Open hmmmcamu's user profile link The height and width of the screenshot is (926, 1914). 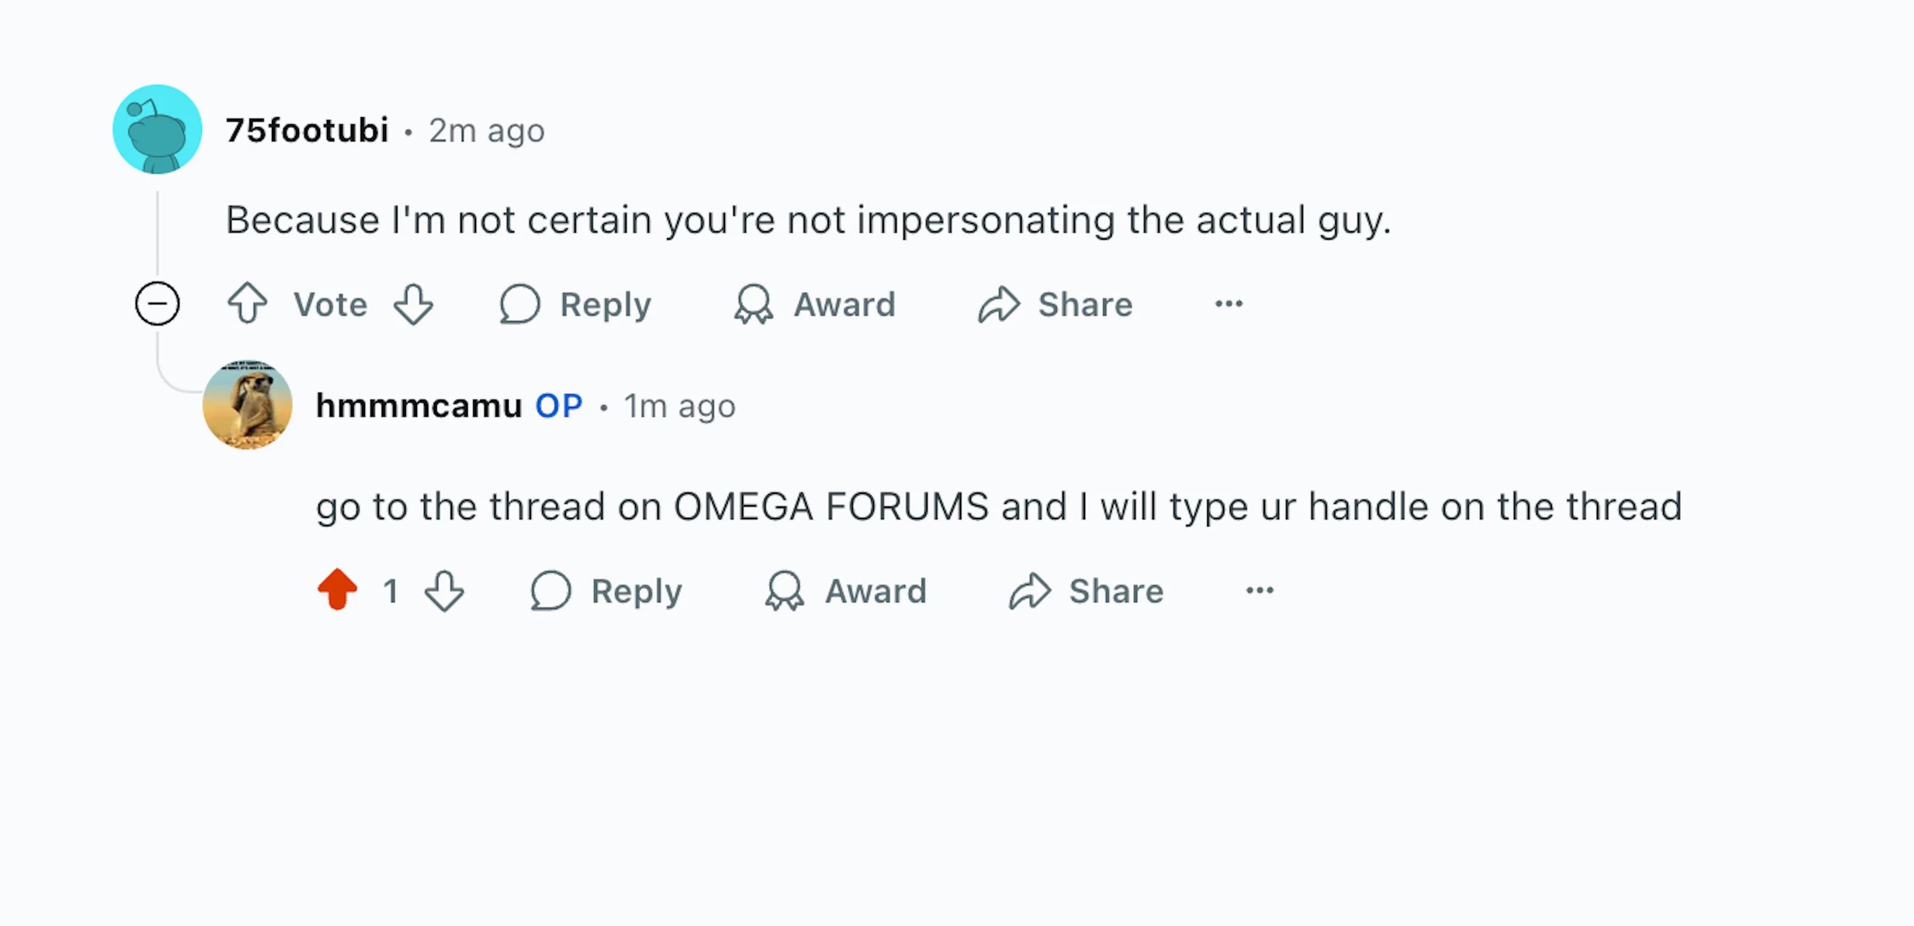click(x=419, y=406)
